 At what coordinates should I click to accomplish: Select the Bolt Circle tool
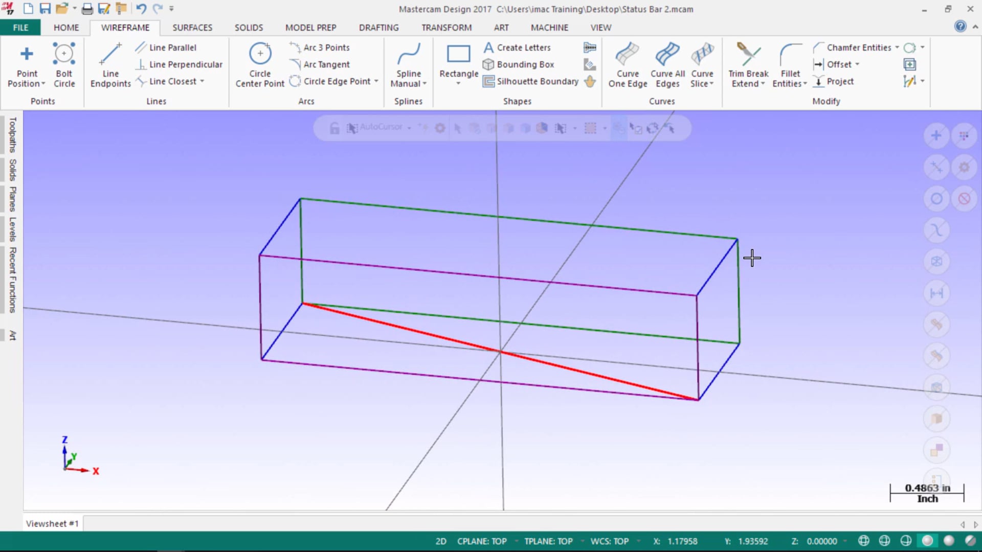point(63,64)
